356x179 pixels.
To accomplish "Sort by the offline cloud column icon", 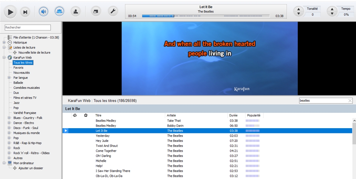I will pyautogui.click(x=75, y=115).
